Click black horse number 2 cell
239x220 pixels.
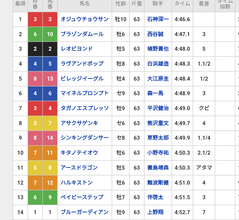pyautogui.click(x=50, y=49)
